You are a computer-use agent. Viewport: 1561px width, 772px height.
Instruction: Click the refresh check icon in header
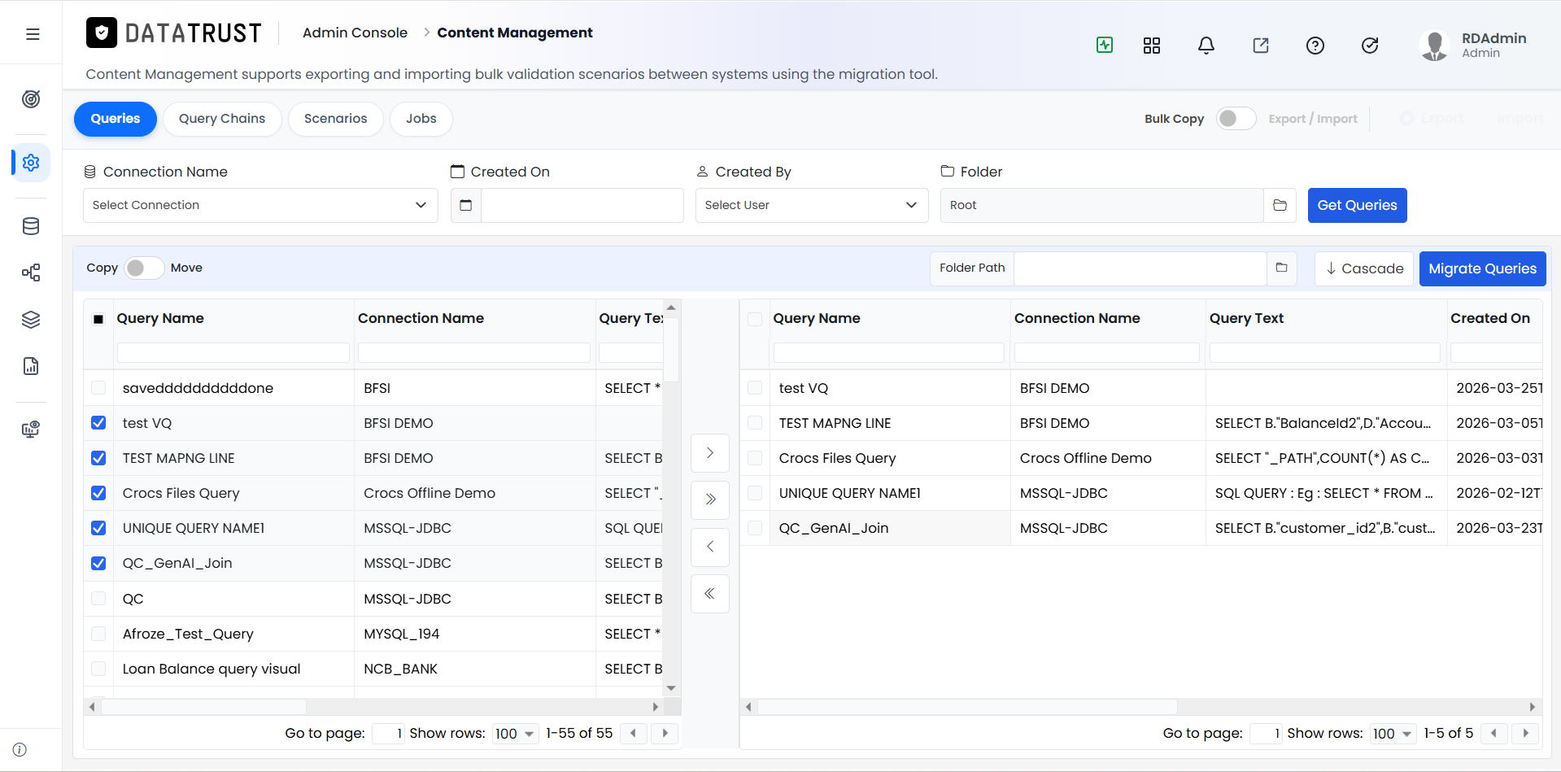[x=1370, y=46]
